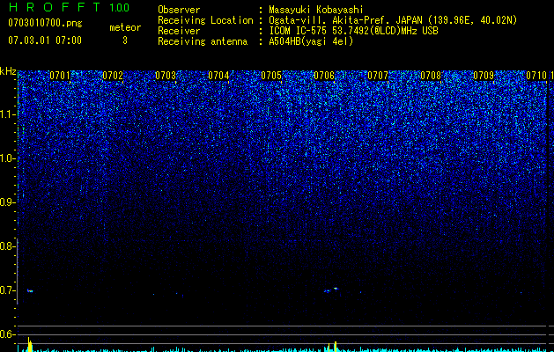The height and width of the screenshot is (352, 554).
Task: Click the 0701 time marker
Action: 60,76
